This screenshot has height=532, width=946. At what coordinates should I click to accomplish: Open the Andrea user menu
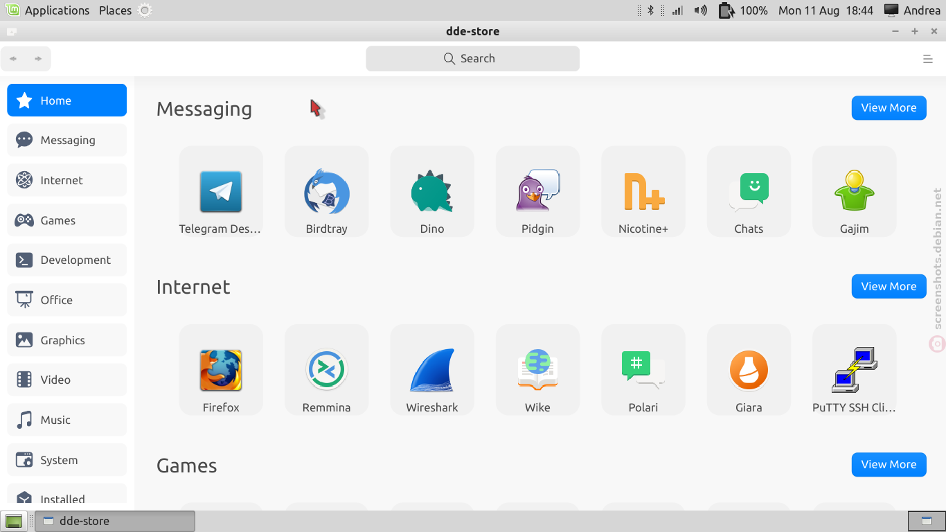click(x=911, y=10)
